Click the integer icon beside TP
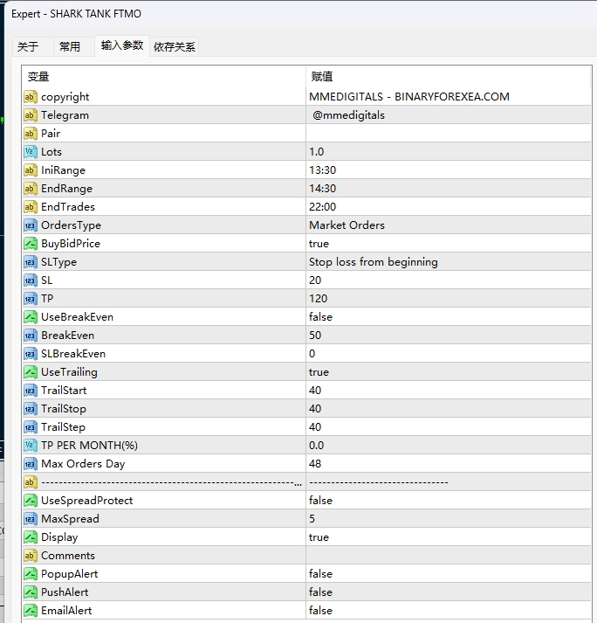 (31, 298)
